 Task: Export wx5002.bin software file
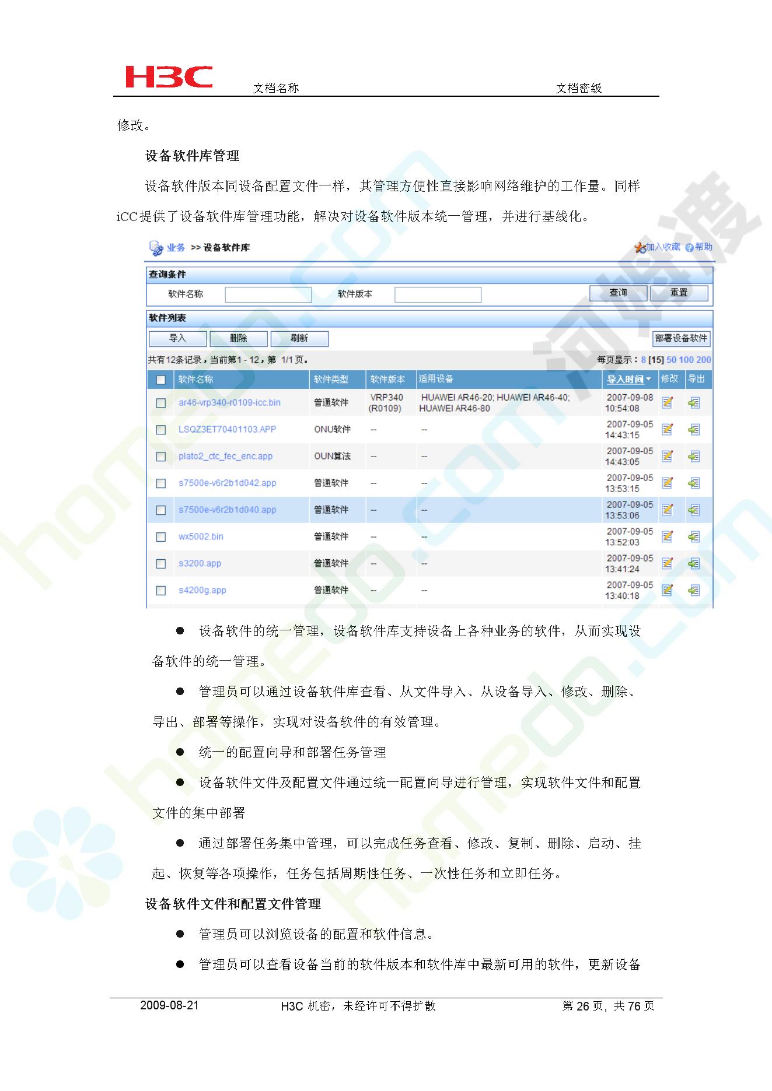694,536
